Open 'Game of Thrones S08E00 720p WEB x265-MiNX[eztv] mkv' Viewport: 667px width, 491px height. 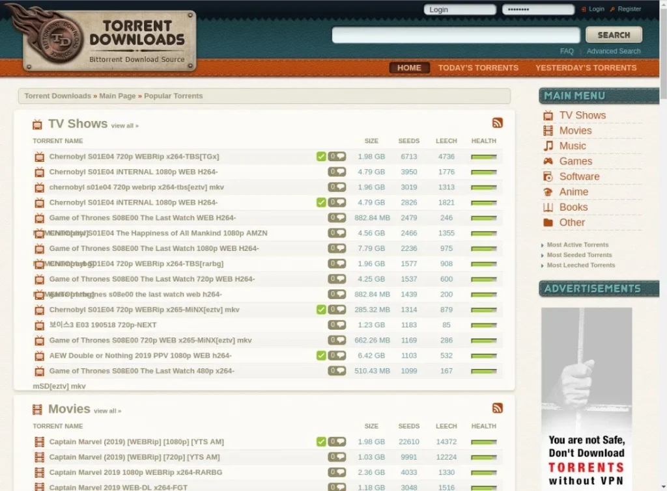150,340
